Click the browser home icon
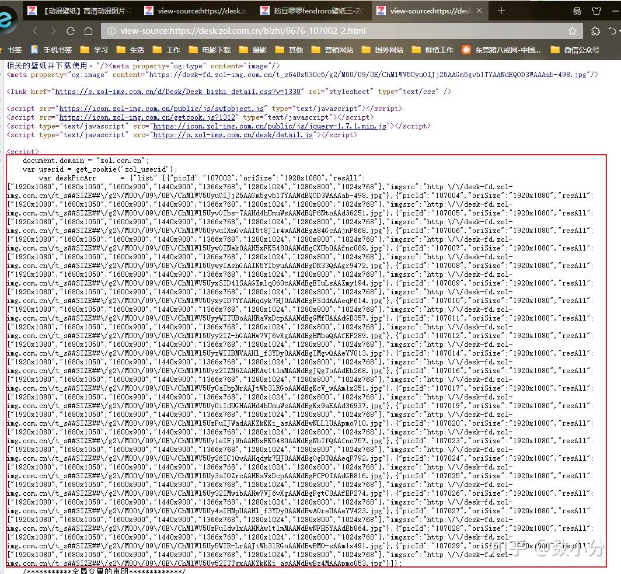The image size is (621, 574). click(88, 30)
